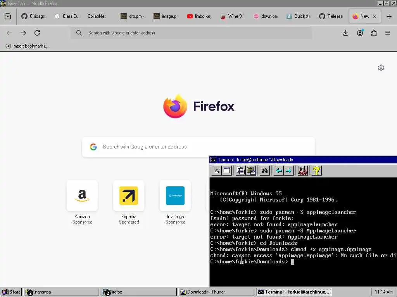This screenshot has width=397, height=297.
Task: Open a new tab with plus button
Action: 389,16
